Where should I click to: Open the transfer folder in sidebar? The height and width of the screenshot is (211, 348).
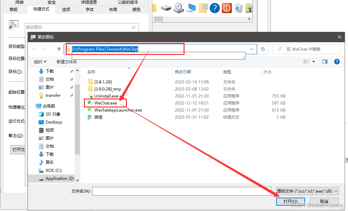click(53, 95)
